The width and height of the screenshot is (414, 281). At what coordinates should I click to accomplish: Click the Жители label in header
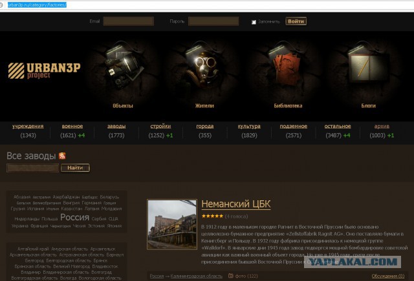tap(204, 106)
